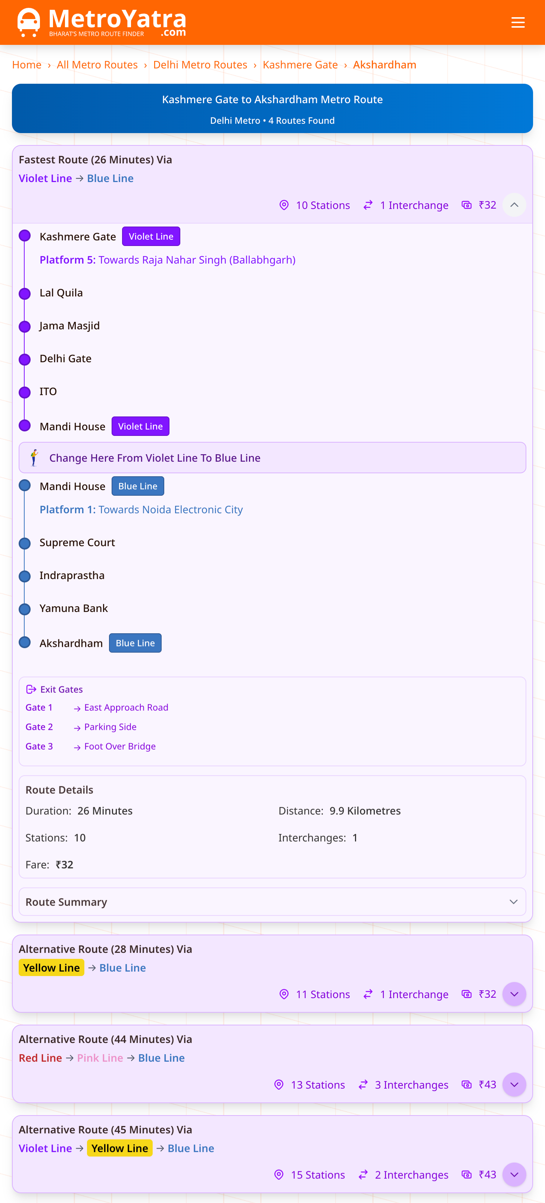Click the exit gate icon in Exit Gates section
The image size is (545, 1203).
point(32,689)
